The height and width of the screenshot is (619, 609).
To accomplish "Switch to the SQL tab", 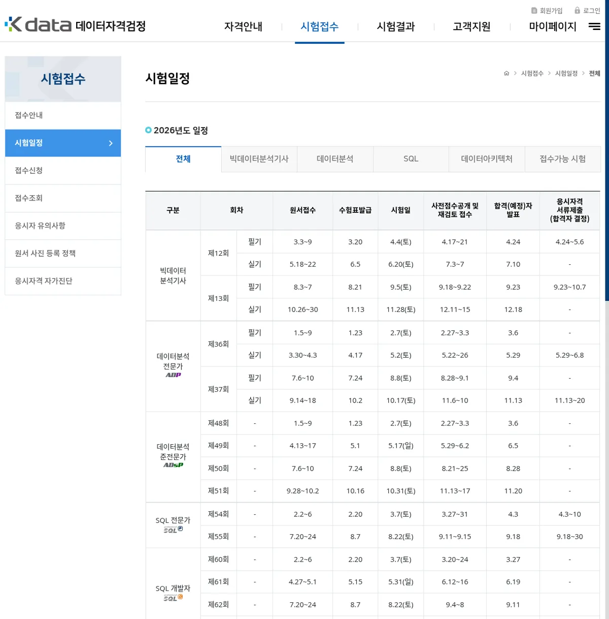I will point(411,159).
